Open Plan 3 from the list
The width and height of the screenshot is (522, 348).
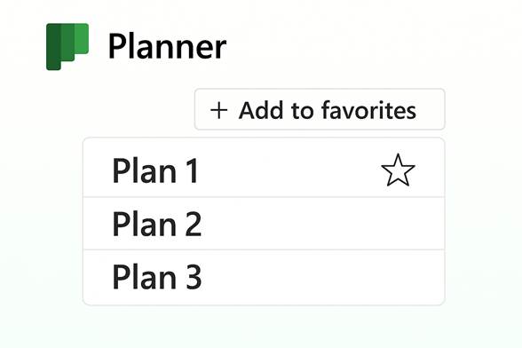(264, 277)
